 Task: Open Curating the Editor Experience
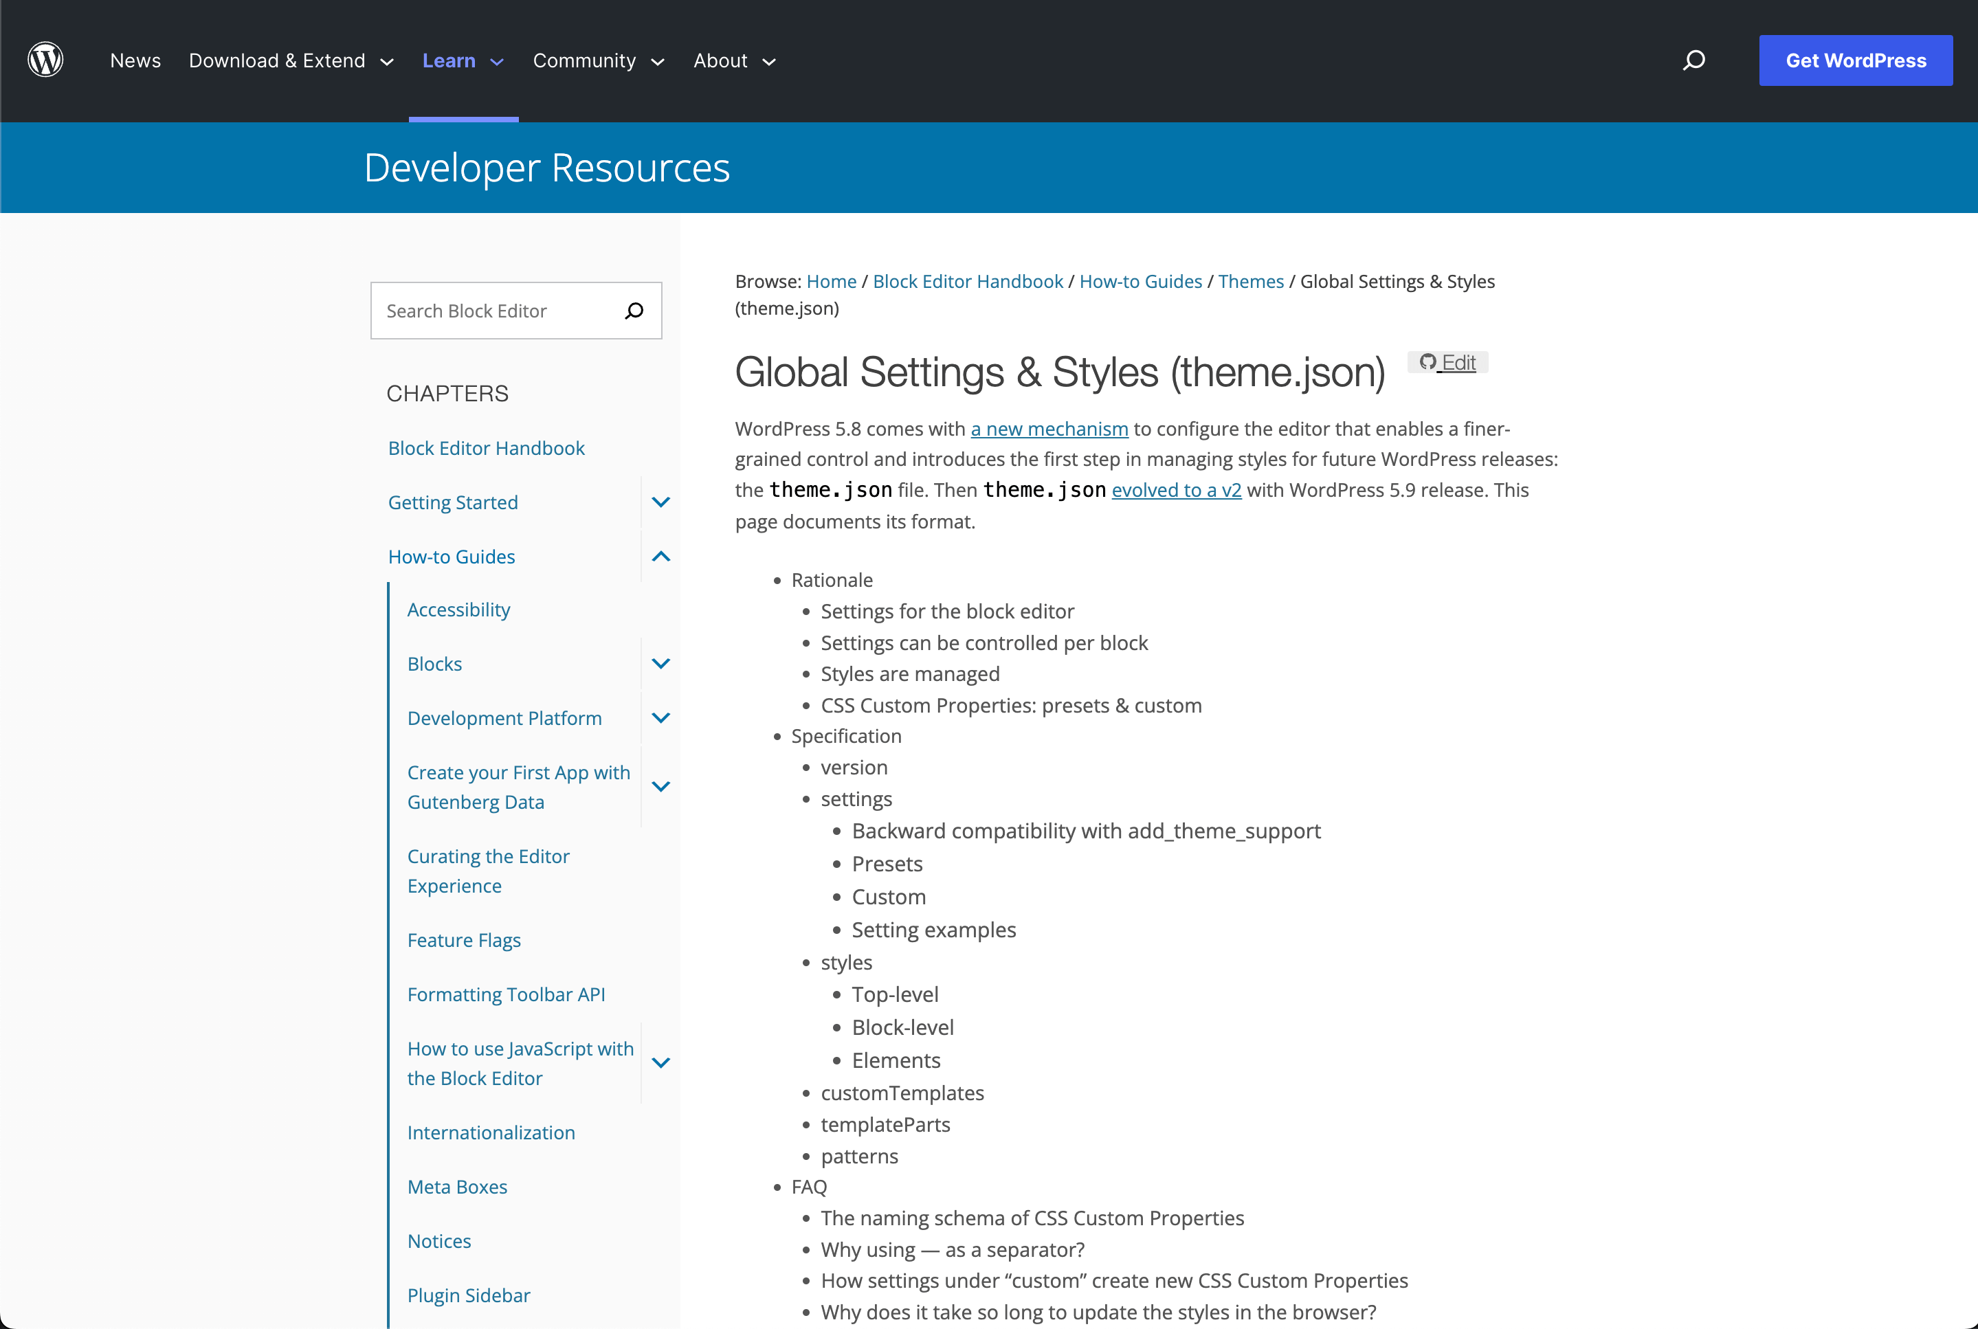pos(488,871)
